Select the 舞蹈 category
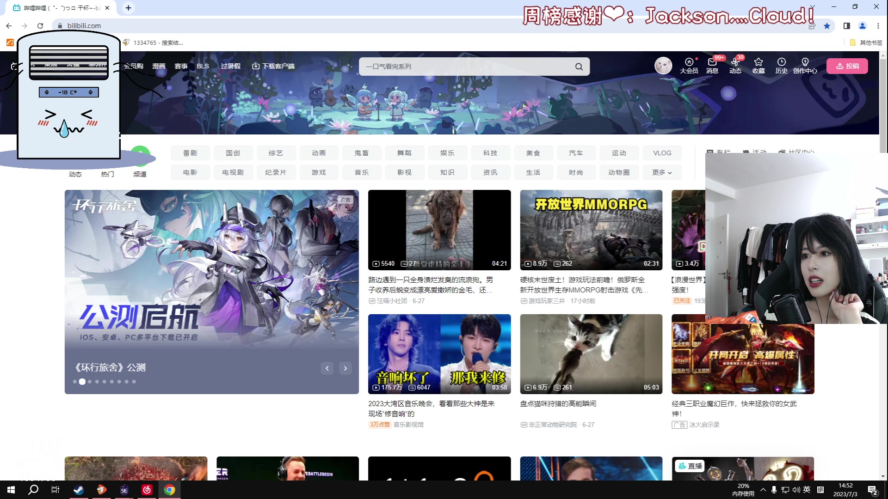The width and height of the screenshot is (888, 499). 404,153
